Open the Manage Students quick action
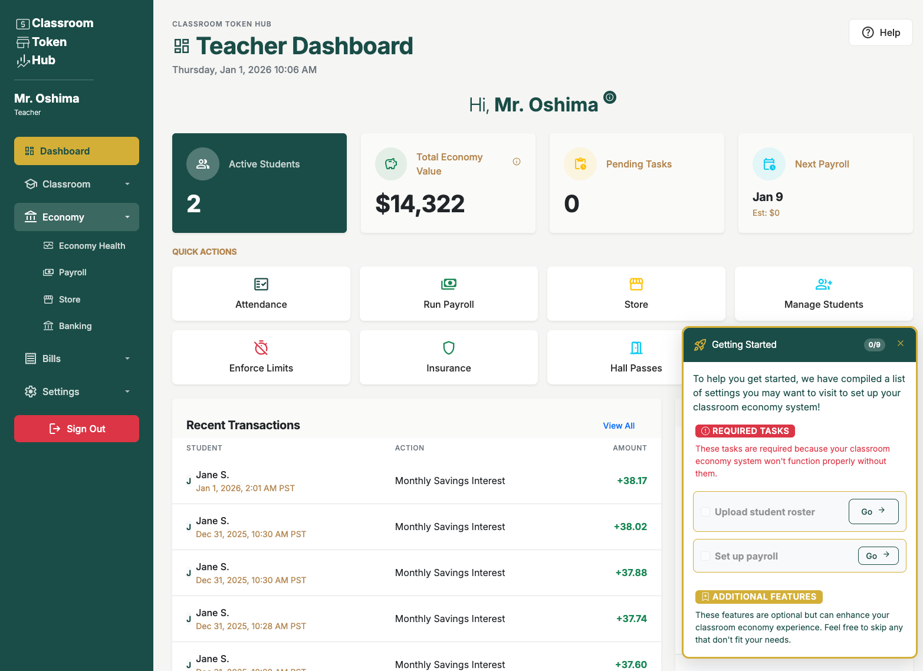Viewport: 923px width, 671px height. (x=823, y=294)
